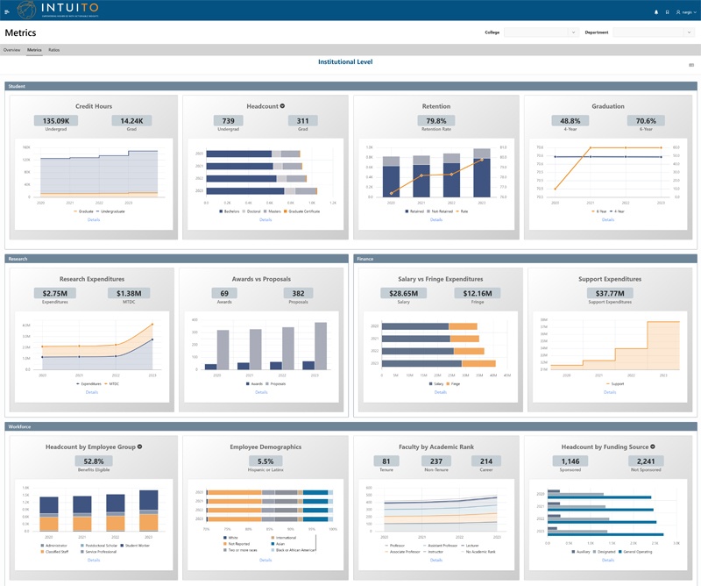Toggle the Graduate Certificate legend item
The height and width of the screenshot is (586, 701).
coord(301,211)
